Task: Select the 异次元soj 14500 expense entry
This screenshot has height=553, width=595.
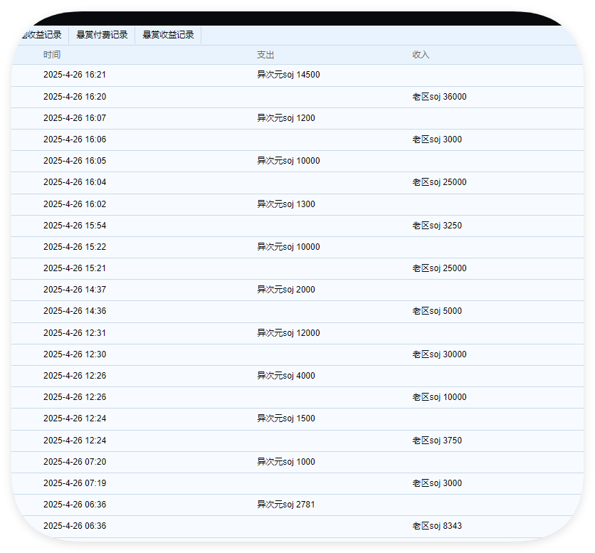Action: [x=288, y=75]
